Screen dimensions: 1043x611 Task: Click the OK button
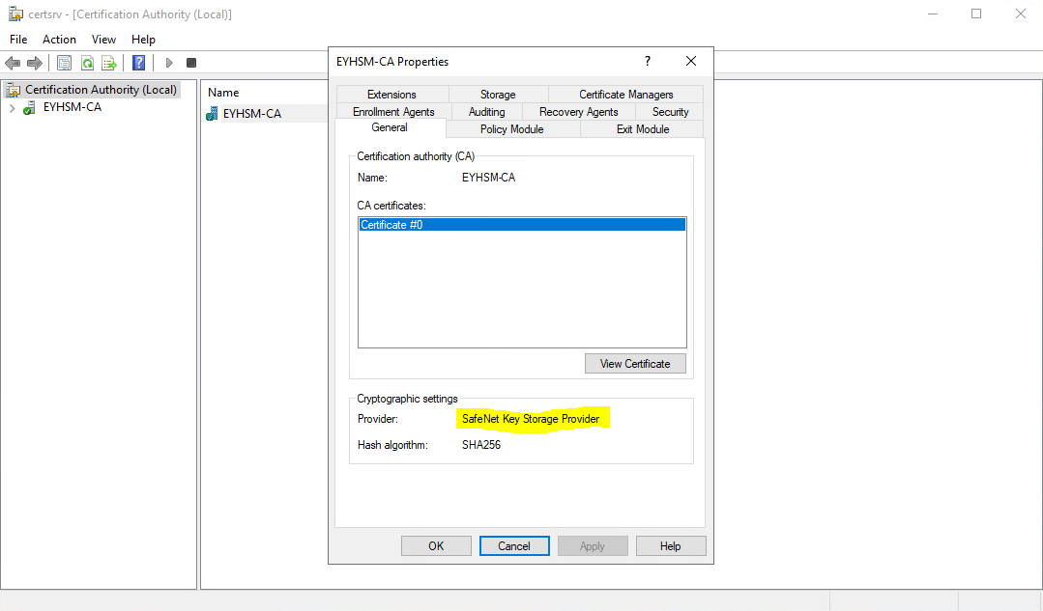tap(436, 546)
